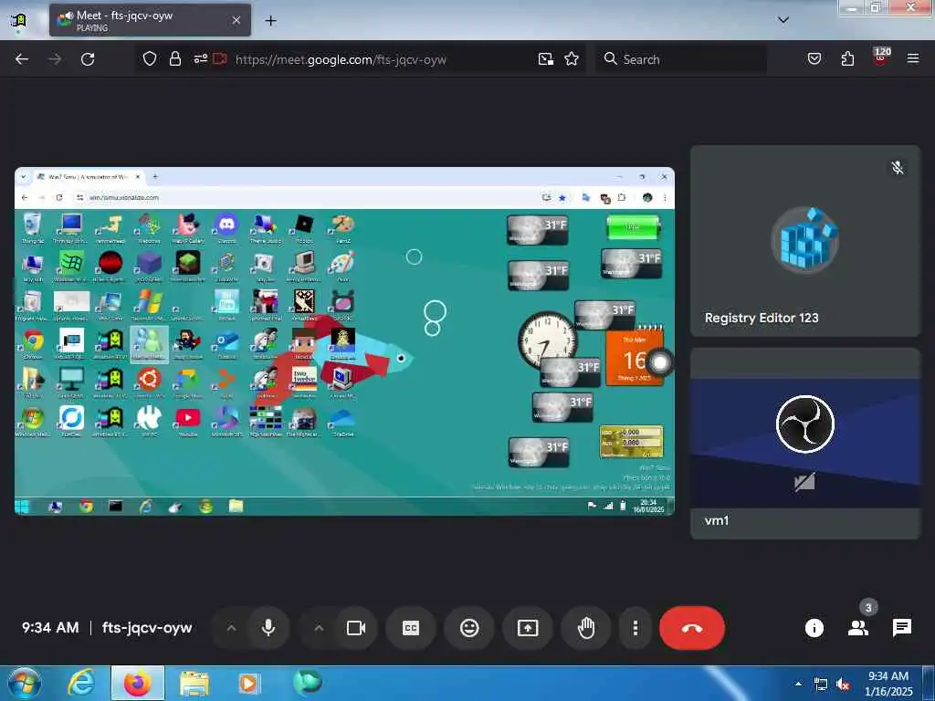Save page to Pocket
935x701 pixels.
coord(814,59)
